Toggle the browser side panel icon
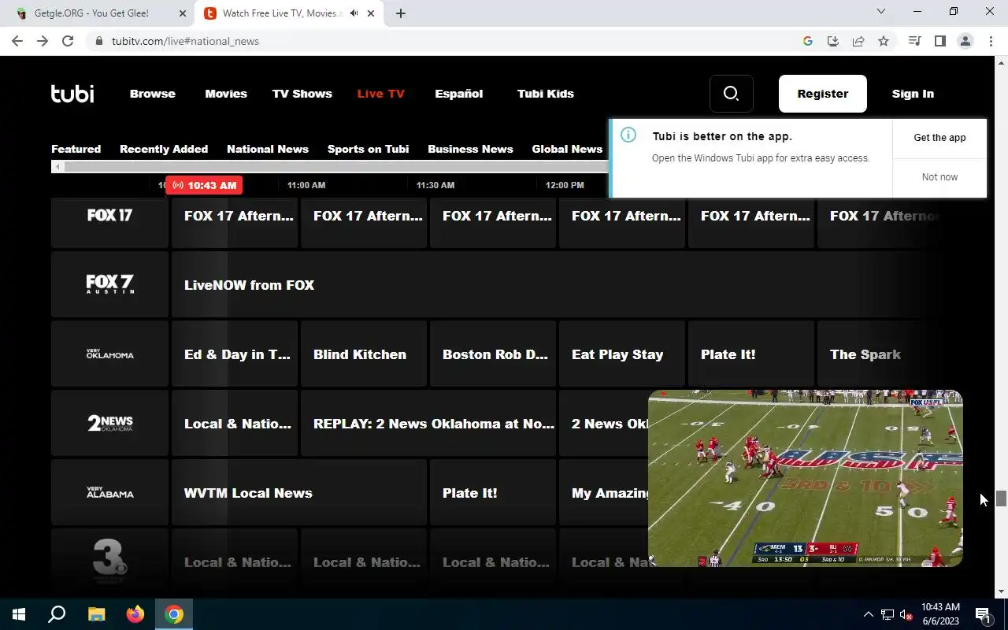 (x=939, y=41)
